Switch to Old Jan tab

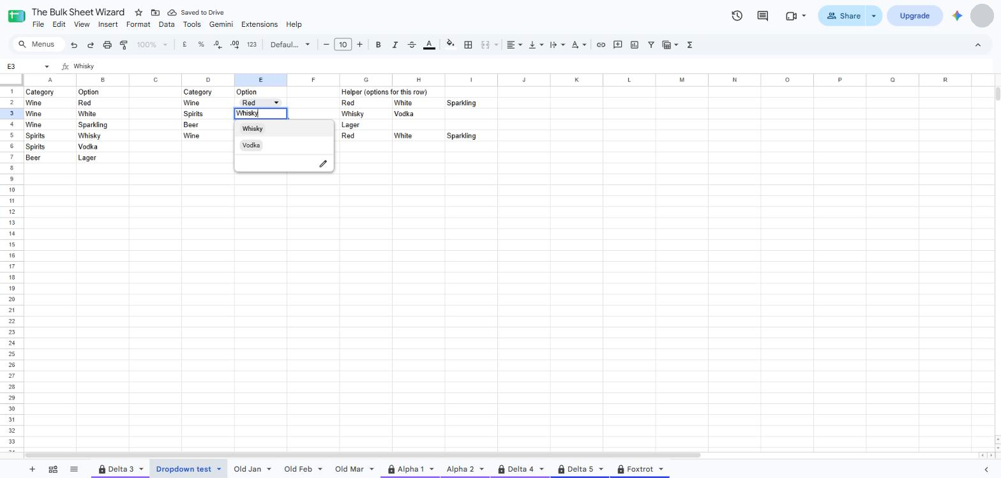point(247,469)
